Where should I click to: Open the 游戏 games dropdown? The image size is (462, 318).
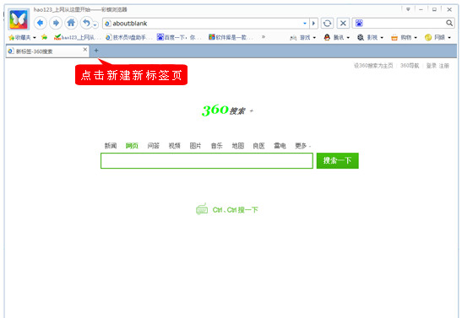[x=303, y=38]
